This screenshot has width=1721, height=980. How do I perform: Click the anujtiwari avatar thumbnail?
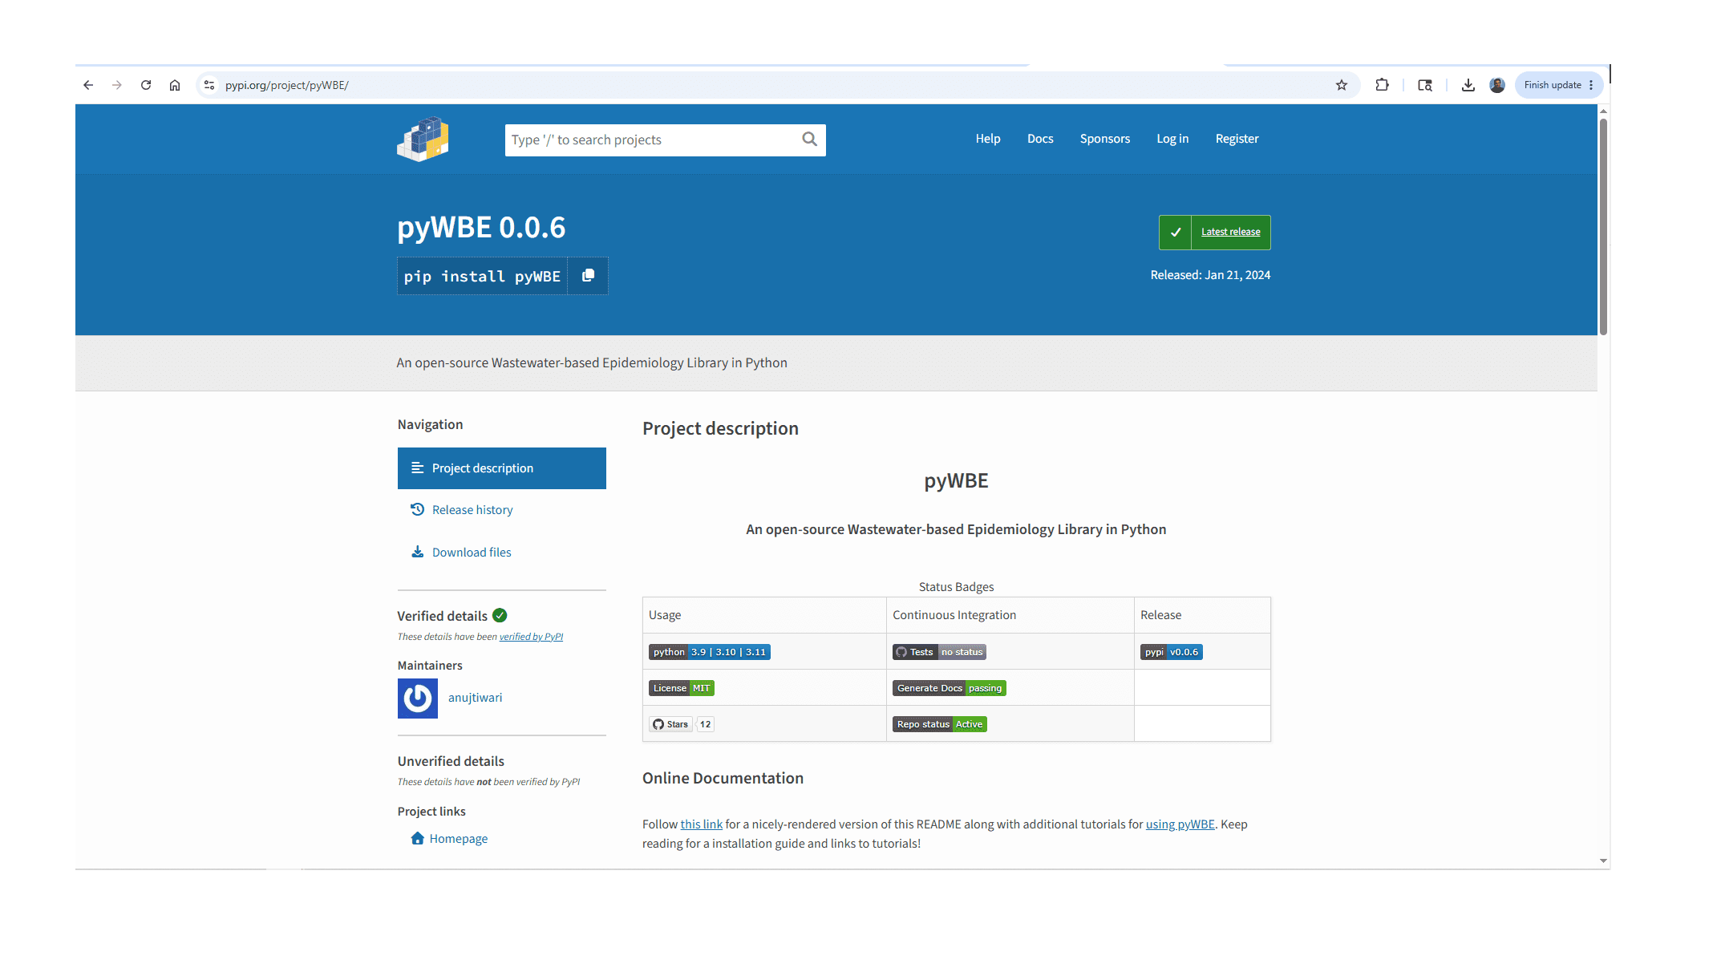(x=418, y=699)
